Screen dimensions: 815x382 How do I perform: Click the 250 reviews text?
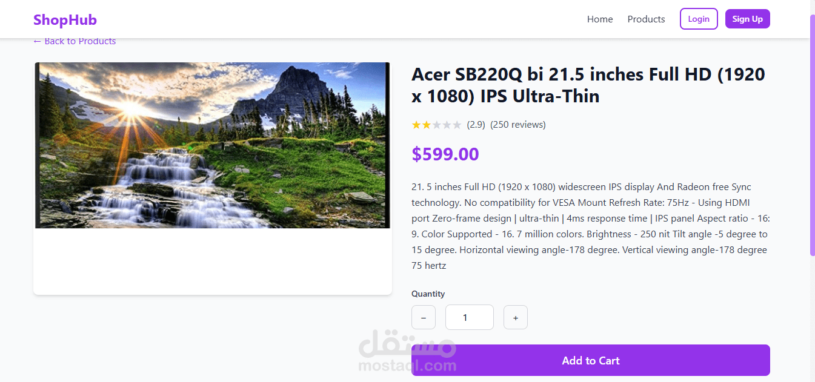click(517, 125)
